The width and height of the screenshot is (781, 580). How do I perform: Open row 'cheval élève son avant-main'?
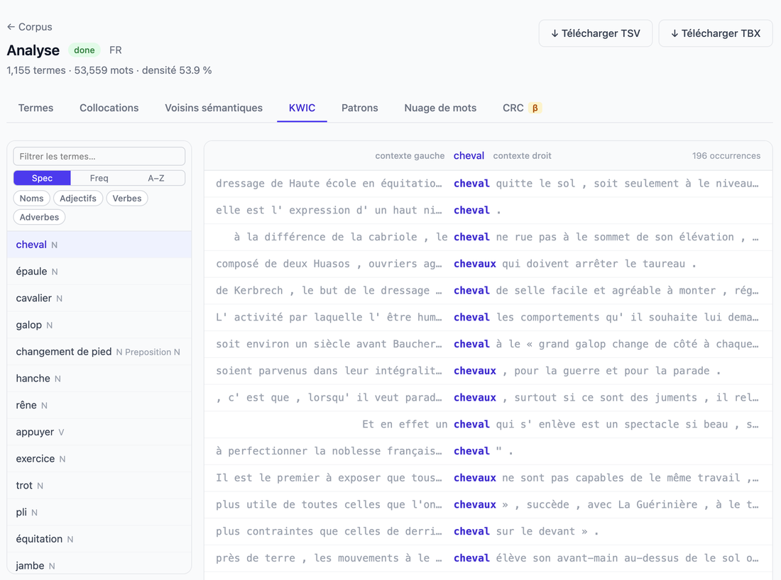(488, 558)
